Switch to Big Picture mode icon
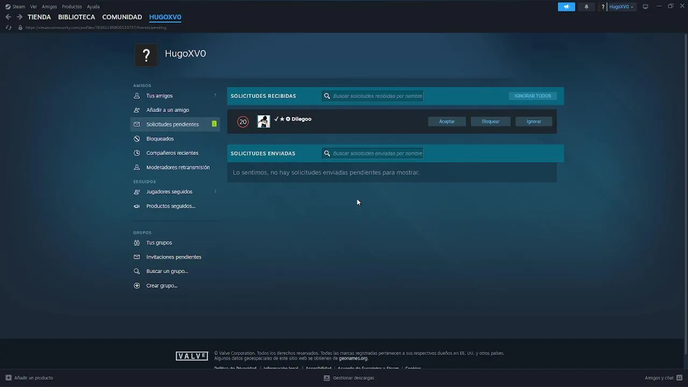 pos(646,6)
